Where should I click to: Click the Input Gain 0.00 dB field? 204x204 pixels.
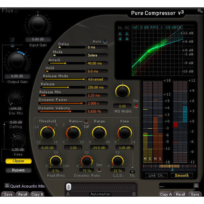click(x=38, y=39)
